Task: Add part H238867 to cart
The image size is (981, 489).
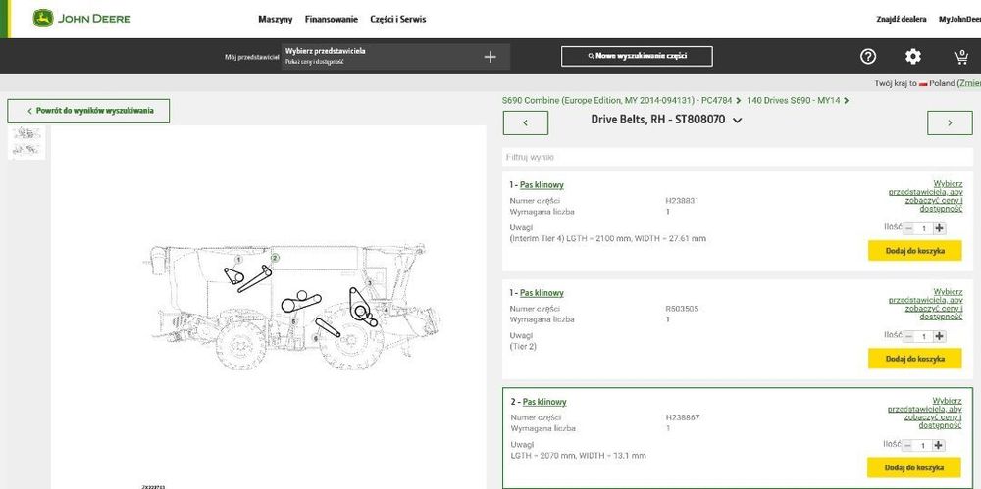Action: pos(914,467)
